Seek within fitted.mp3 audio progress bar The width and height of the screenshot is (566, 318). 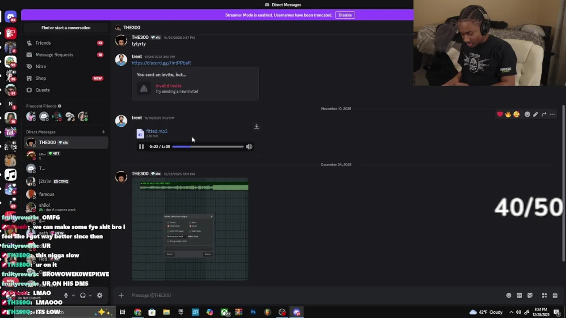[208, 147]
